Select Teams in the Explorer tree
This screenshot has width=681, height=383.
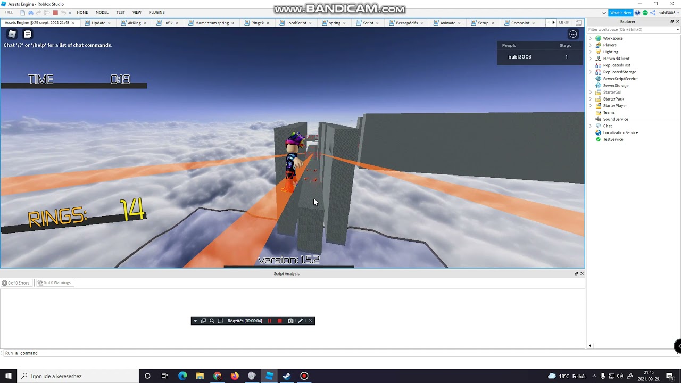(x=609, y=112)
